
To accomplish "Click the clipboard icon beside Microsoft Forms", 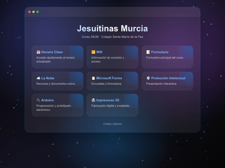I will tap(93, 78).
